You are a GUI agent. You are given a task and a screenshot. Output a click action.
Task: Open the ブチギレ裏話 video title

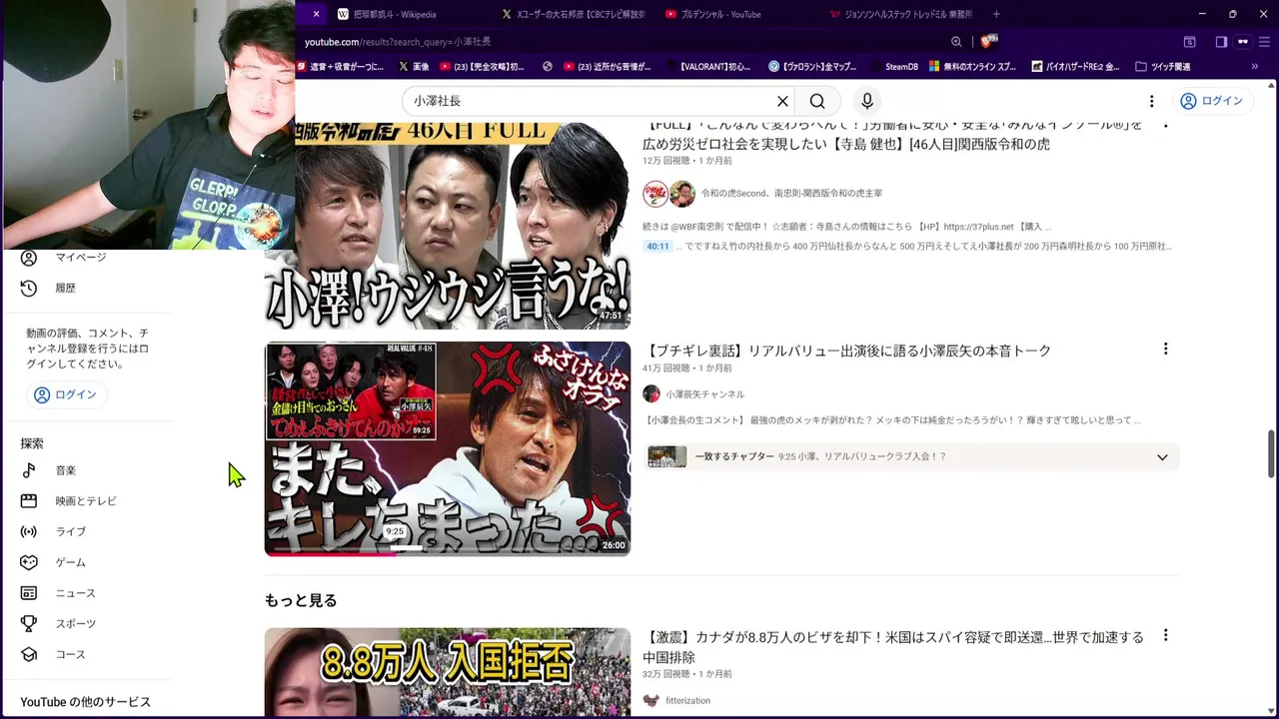point(847,351)
